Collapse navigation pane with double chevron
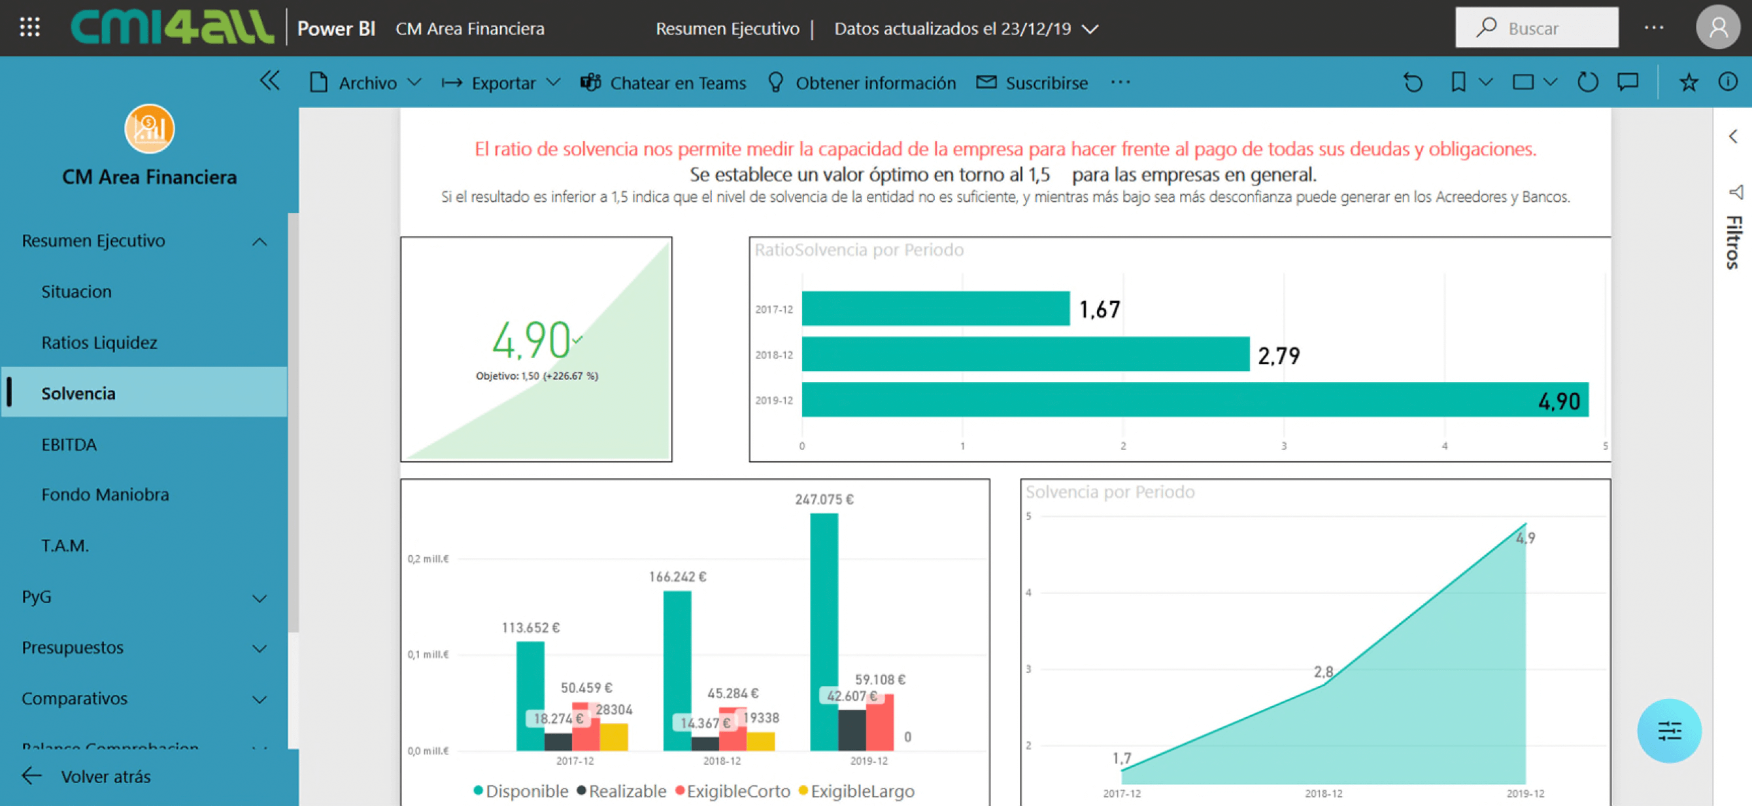Viewport: 1752px width, 806px height. point(269,82)
